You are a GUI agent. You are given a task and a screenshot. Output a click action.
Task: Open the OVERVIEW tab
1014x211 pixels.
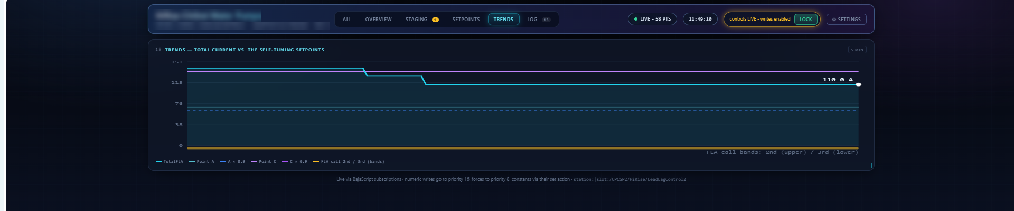tap(378, 20)
